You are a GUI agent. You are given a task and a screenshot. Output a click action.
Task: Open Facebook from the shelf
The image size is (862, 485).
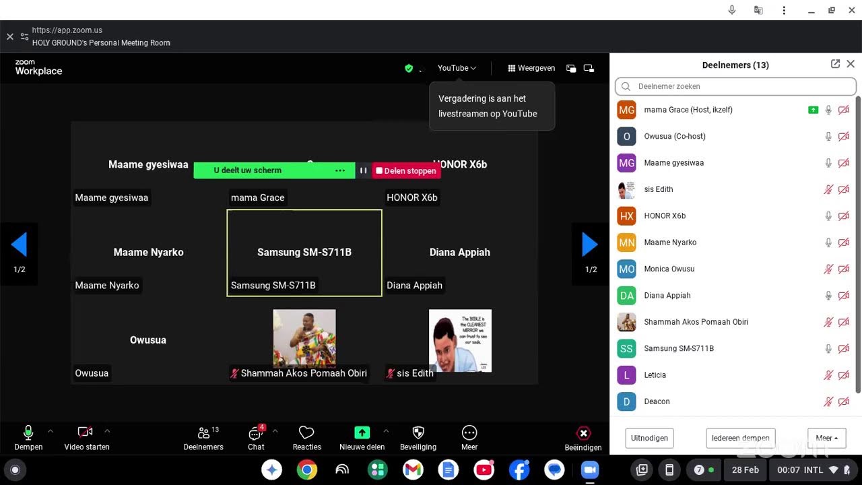(x=519, y=470)
